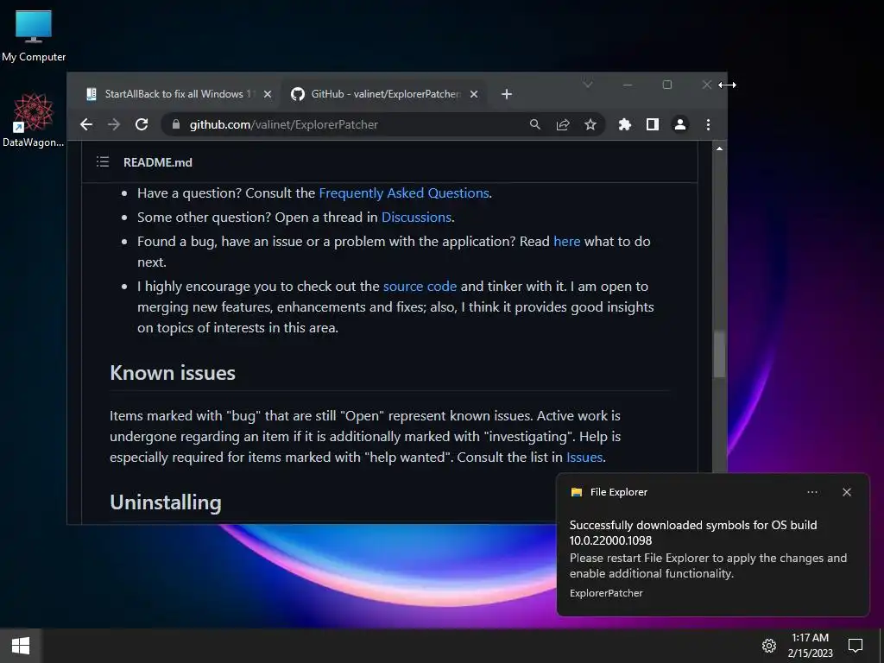This screenshot has height=663, width=884.
Task: Click the settings gear in system tray
Action: point(769,646)
